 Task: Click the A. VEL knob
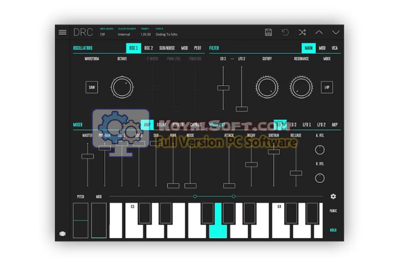coord(320,150)
